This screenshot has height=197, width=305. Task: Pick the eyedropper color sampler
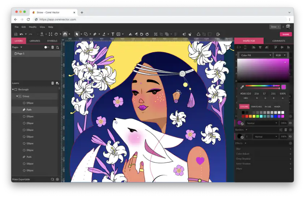242,87
